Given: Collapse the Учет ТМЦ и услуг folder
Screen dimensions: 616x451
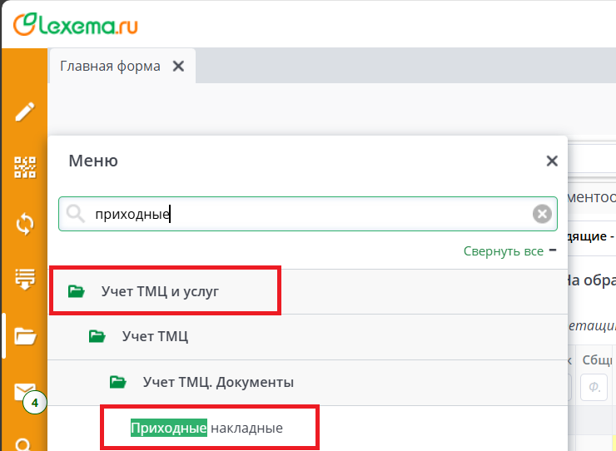Looking at the screenshot, I should click(x=161, y=291).
